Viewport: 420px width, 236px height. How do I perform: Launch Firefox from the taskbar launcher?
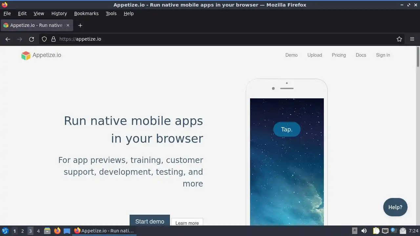(x=57, y=231)
